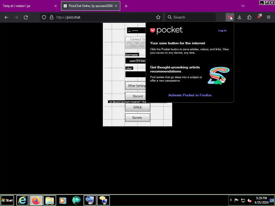Open Other Settings button
This screenshot has height=206, width=275.
[135, 86]
